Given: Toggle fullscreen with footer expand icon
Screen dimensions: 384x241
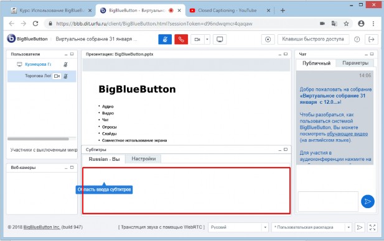Looking at the screenshot, I should (x=373, y=227).
